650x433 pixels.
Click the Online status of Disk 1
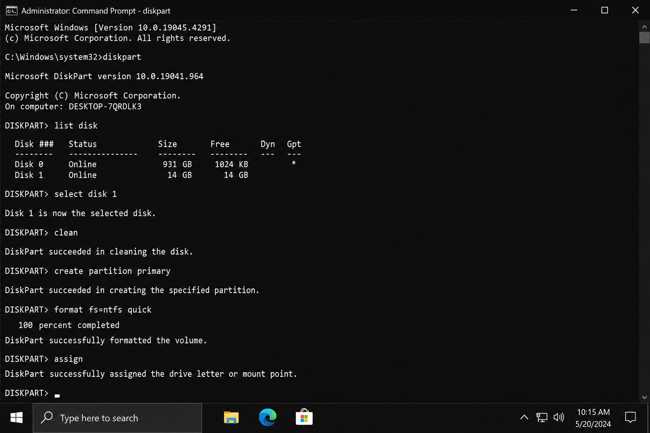[x=83, y=175]
